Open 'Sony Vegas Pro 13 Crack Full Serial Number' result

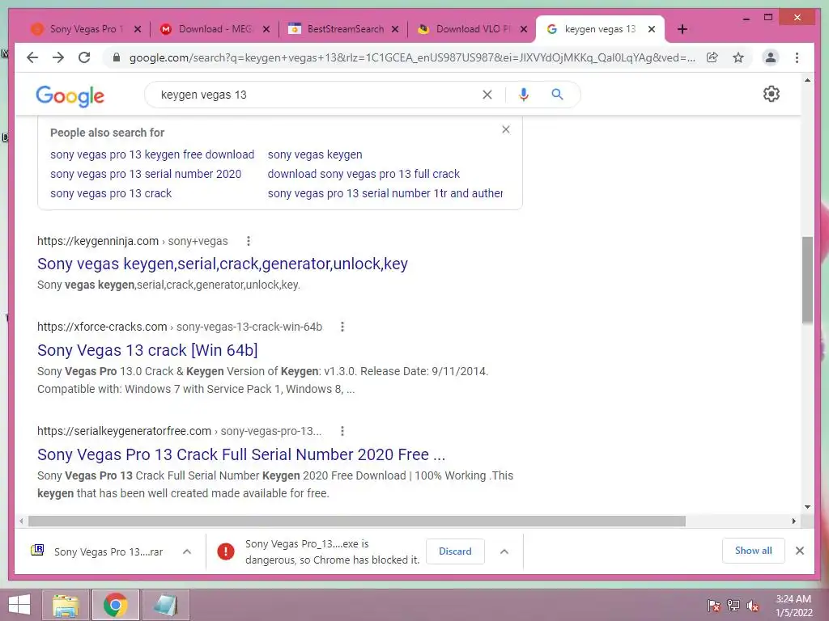[241, 454]
